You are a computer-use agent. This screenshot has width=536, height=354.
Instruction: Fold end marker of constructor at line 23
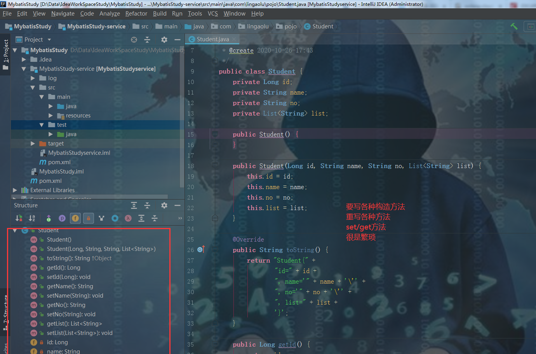click(x=215, y=218)
